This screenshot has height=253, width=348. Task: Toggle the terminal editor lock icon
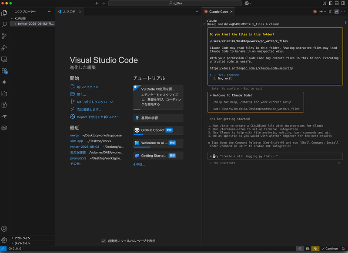point(336,12)
